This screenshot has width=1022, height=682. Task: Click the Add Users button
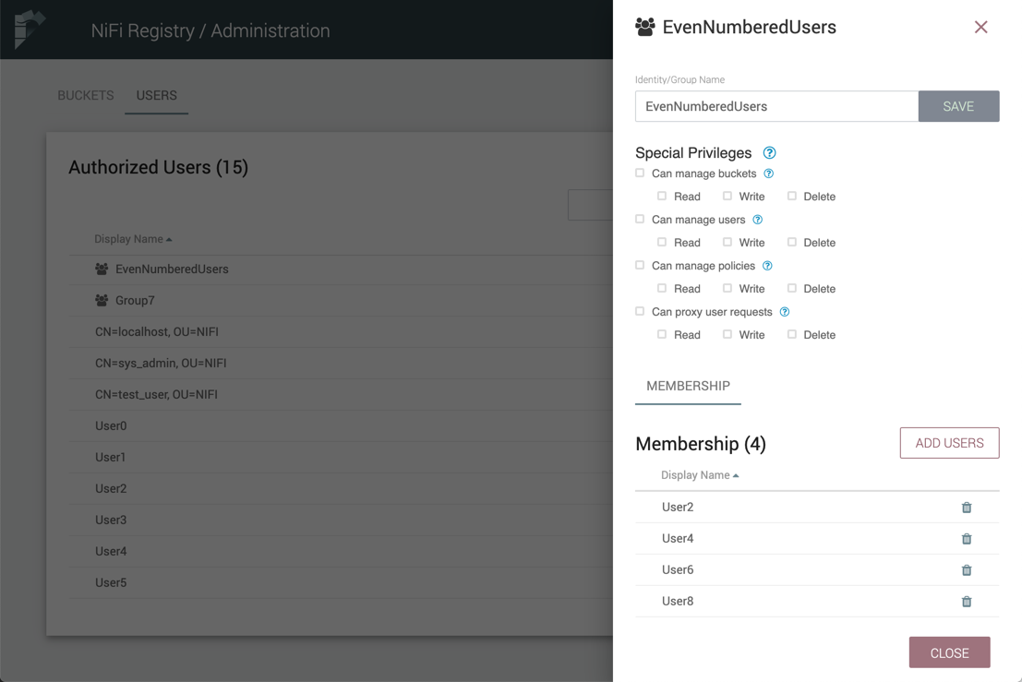[949, 443]
